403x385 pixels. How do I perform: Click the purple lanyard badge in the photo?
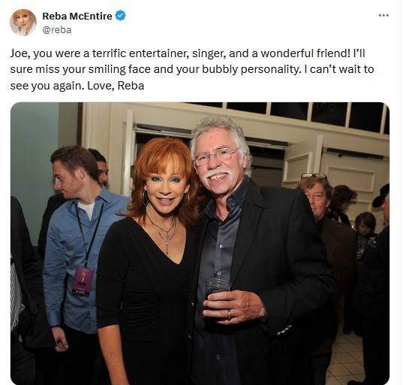[x=83, y=280]
